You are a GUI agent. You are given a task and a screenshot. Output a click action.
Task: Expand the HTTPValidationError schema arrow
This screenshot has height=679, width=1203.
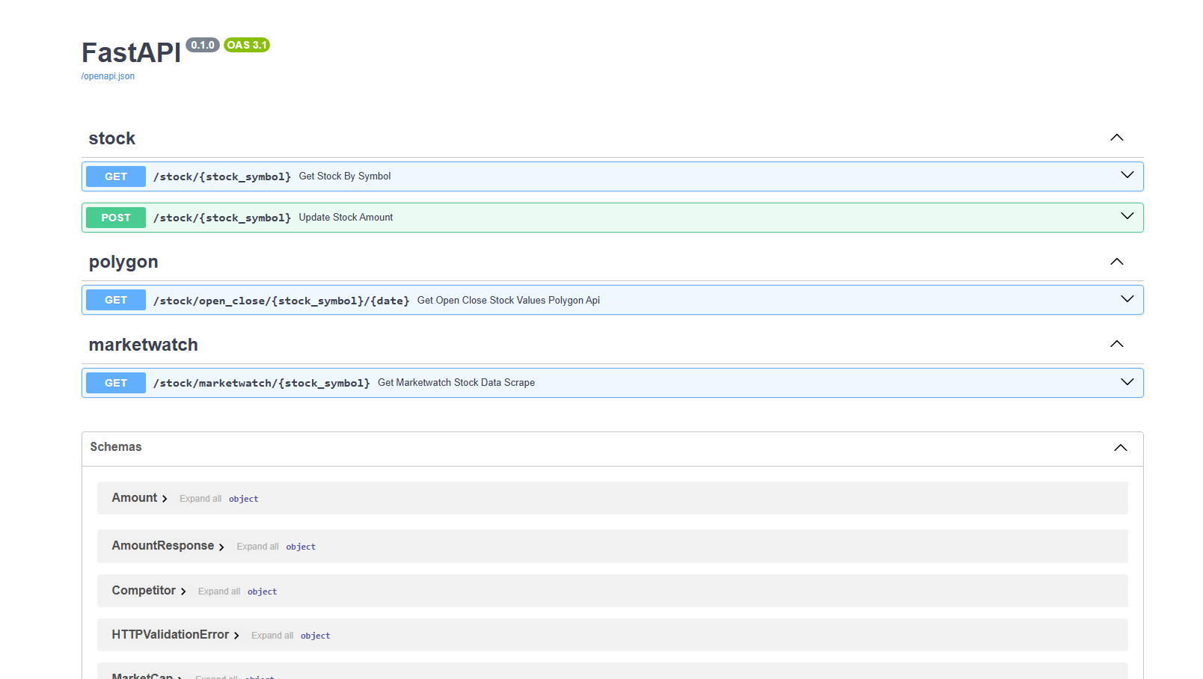click(237, 635)
